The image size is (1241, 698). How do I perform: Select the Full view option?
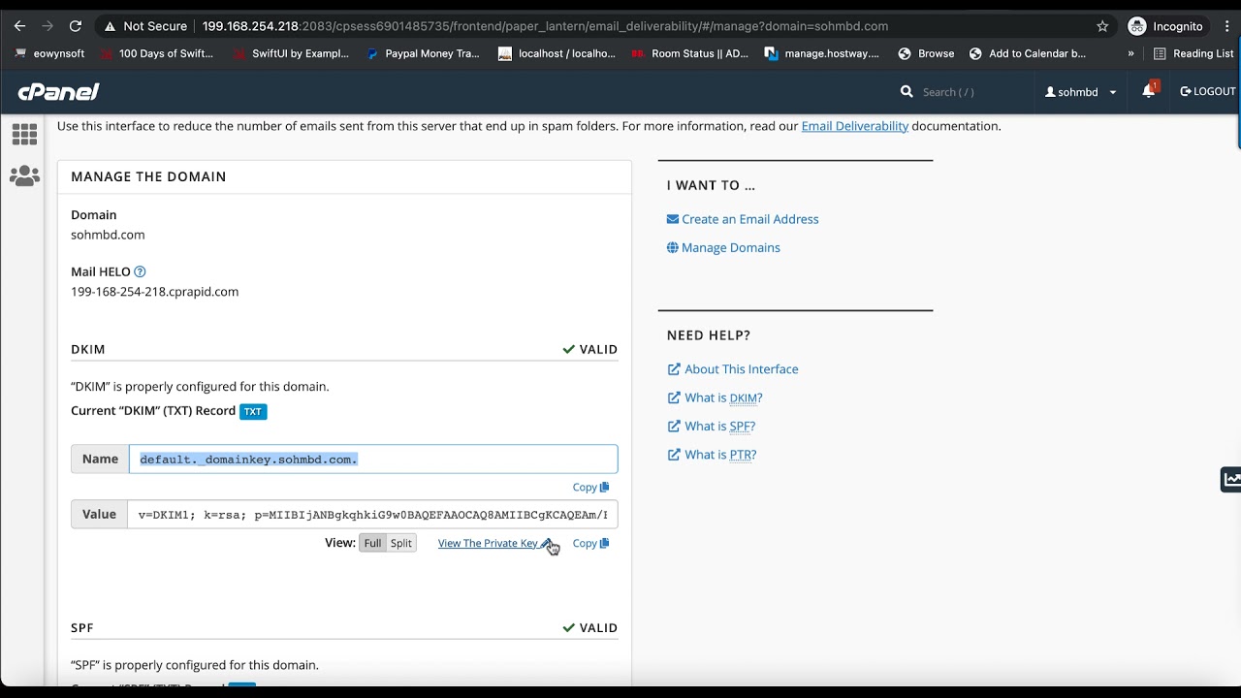click(x=372, y=543)
